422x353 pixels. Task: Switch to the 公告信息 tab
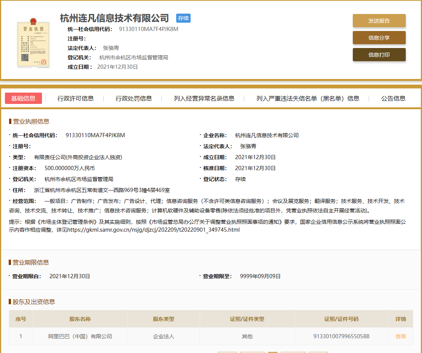[x=393, y=98]
